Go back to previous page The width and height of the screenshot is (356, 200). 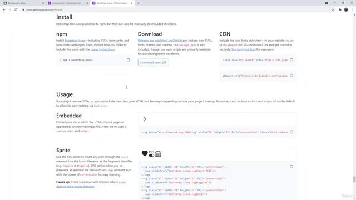tap(4, 10)
